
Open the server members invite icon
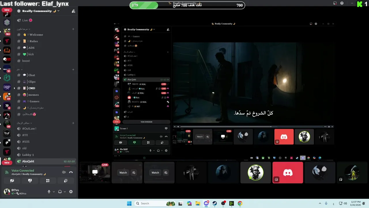coord(74,11)
